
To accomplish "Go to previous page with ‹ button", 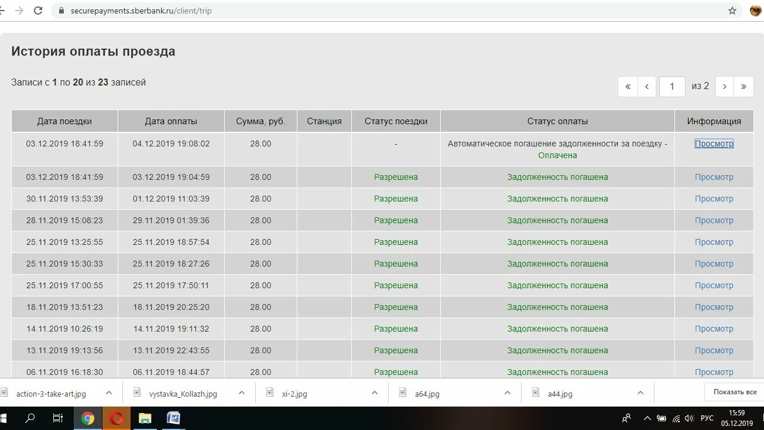I will click(x=647, y=86).
